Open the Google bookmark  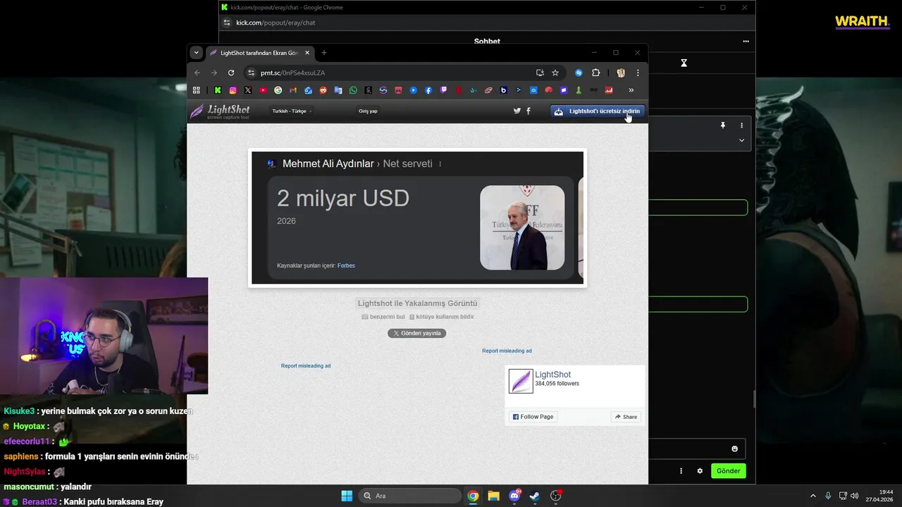pos(278,90)
